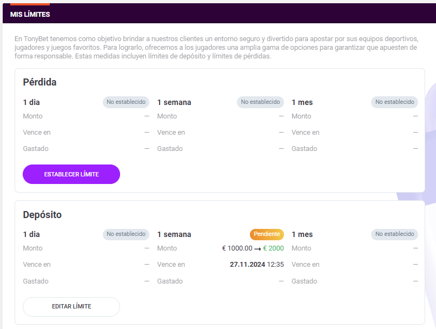Screen dimensions: 436x329
Task: Click No establecido badge for Pérdida 1 semana
Action: (260, 102)
